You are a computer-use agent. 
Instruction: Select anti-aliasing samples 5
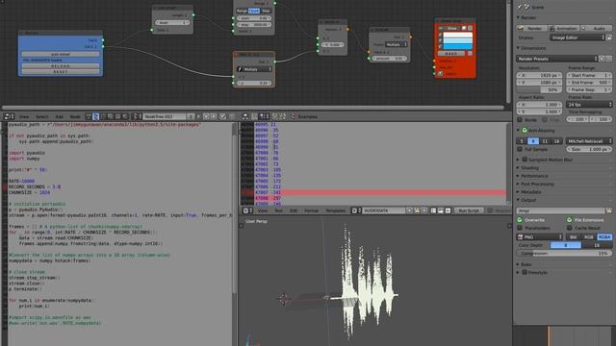click(x=522, y=141)
